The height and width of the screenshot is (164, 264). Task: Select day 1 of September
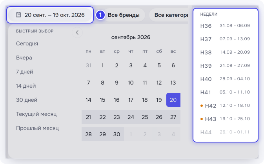(102, 65)
